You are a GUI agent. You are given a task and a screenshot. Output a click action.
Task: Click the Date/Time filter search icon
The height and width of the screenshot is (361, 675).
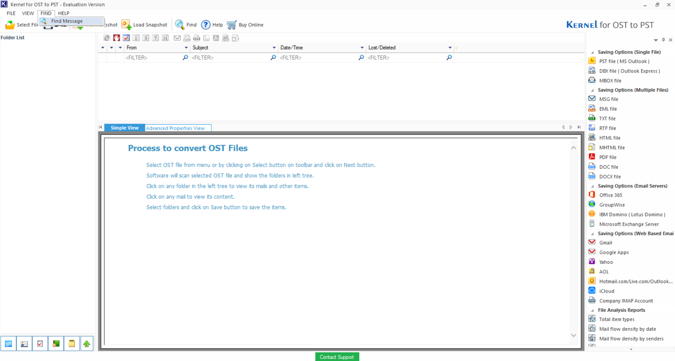click(x=361, y=57)
